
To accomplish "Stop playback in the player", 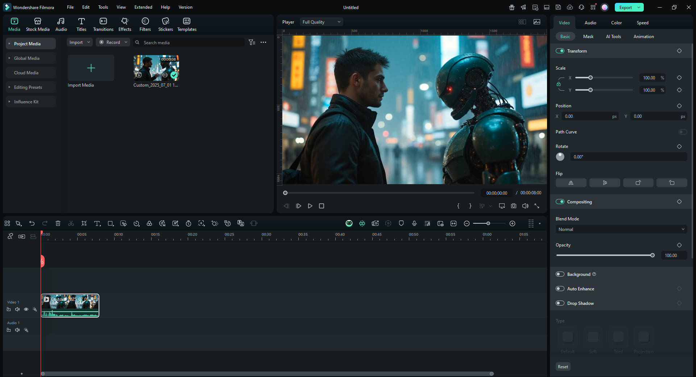I will [322, 206].
